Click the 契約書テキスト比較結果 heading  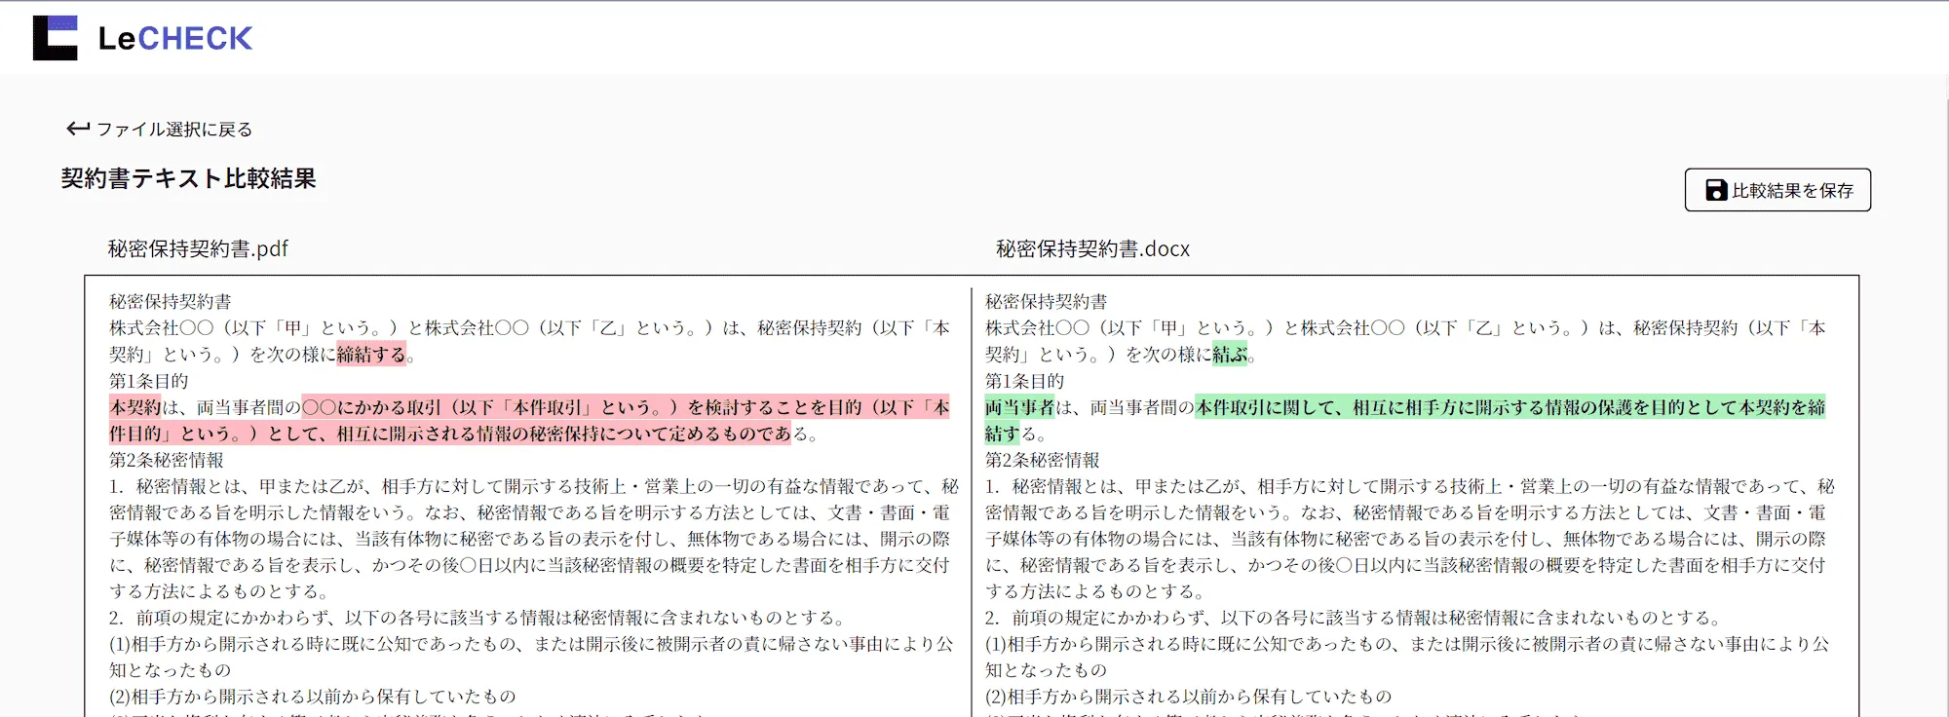189,178
